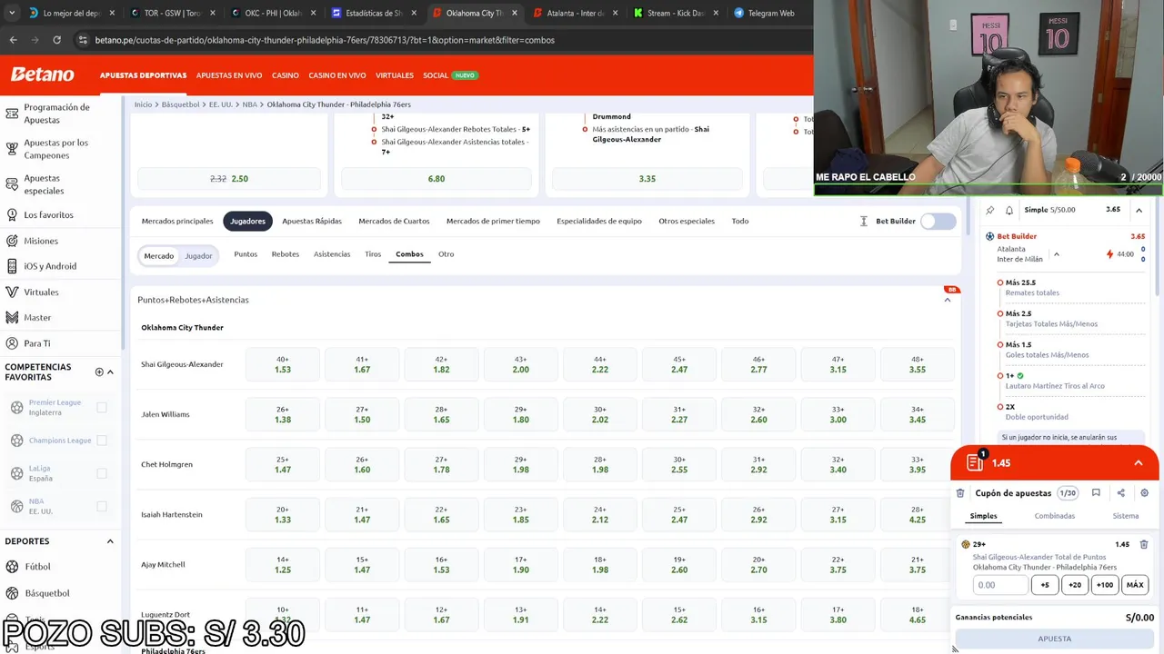Go back with the browser back arrow

point(13,40)
